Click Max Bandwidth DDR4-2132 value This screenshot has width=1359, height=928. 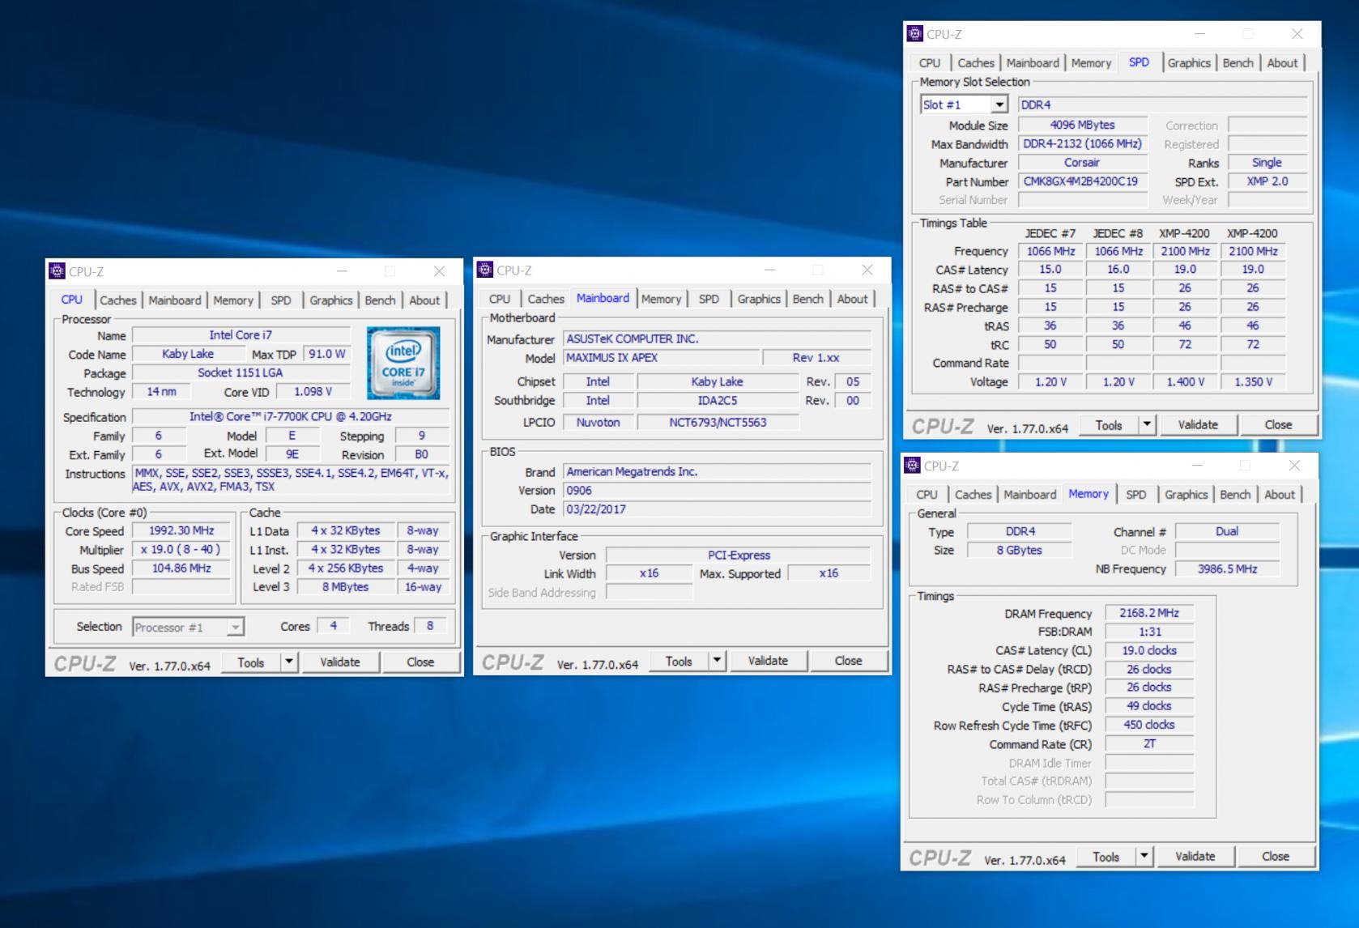[1083, 143]
